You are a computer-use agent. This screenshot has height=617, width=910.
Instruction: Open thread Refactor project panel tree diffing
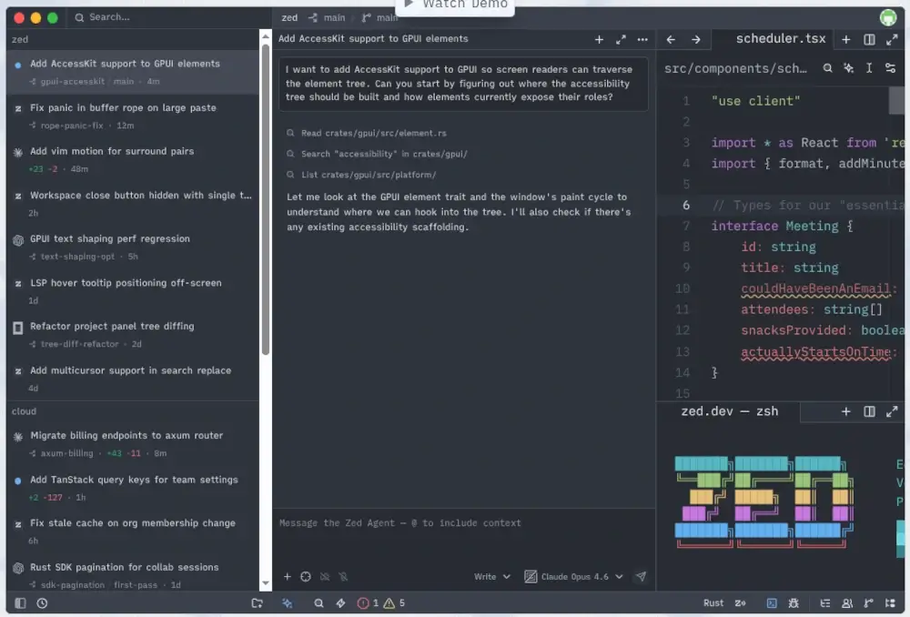[x=133, y=335]
